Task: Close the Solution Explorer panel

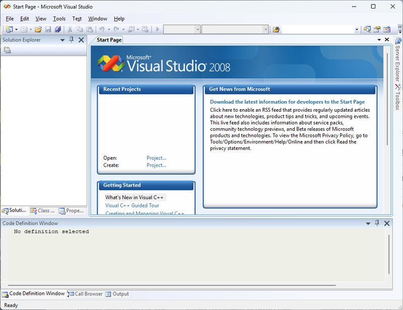Action: click(x=81, y=40)
